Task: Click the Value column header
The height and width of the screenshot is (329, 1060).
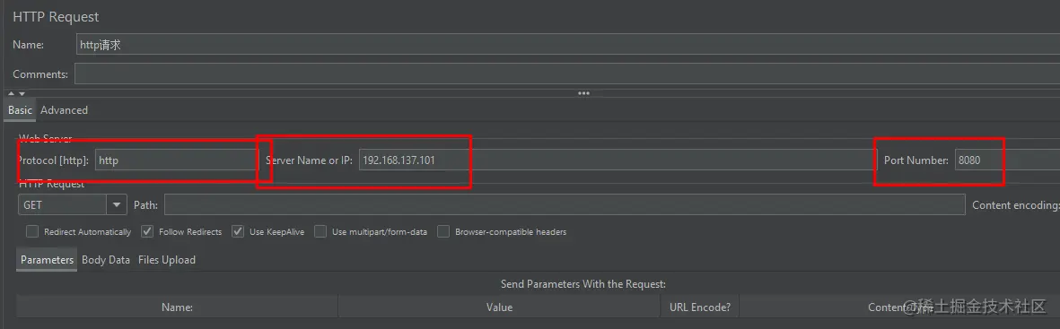Action: 499,307
